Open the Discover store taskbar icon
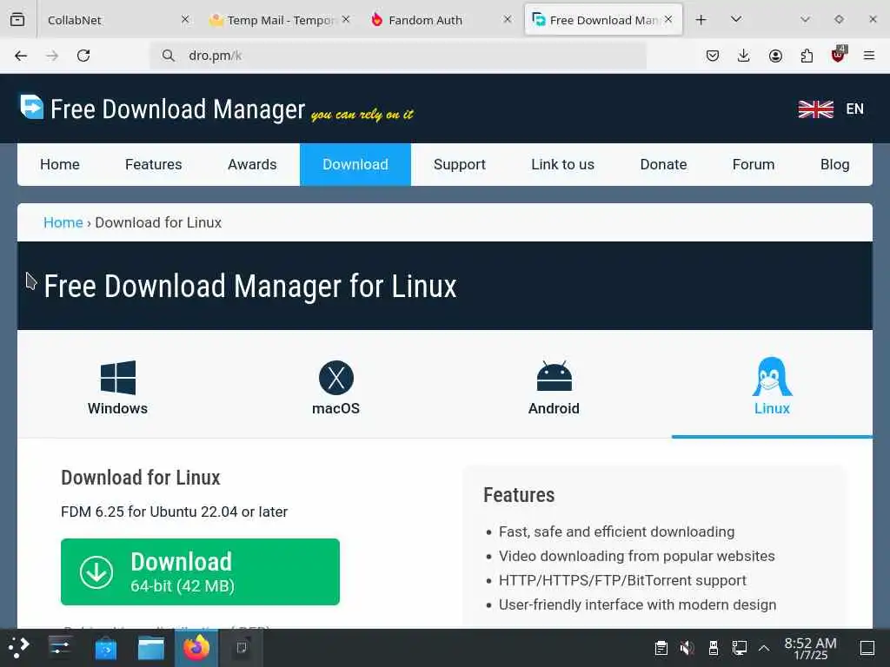This screenshot has width=890, height=667. click(x=105, y=648)
